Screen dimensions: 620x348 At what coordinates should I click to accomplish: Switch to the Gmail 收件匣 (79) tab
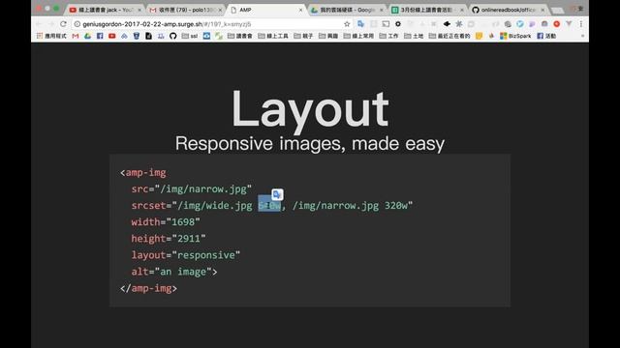[x=185, y=10]
